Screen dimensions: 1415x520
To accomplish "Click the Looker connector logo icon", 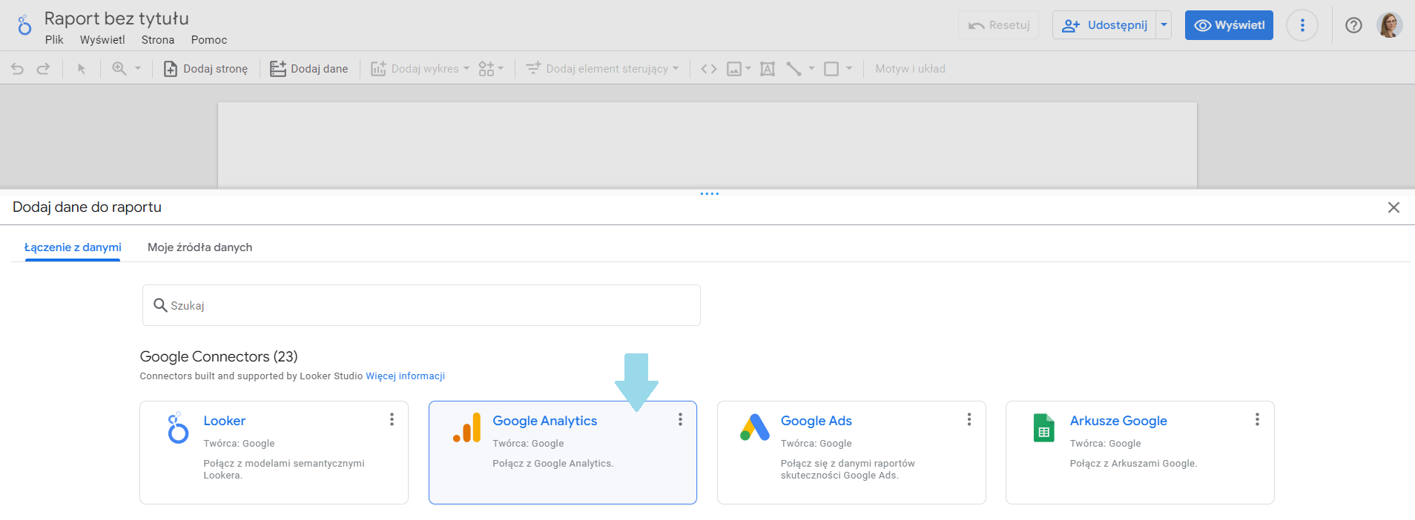I will (177, 428).
